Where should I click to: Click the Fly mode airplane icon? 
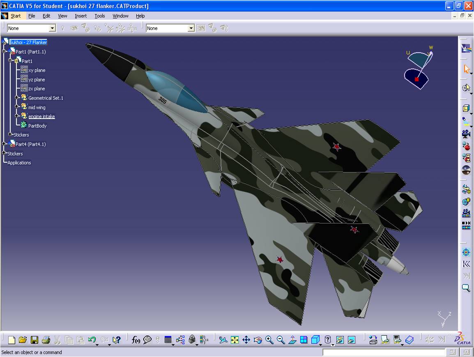point(223,340)
